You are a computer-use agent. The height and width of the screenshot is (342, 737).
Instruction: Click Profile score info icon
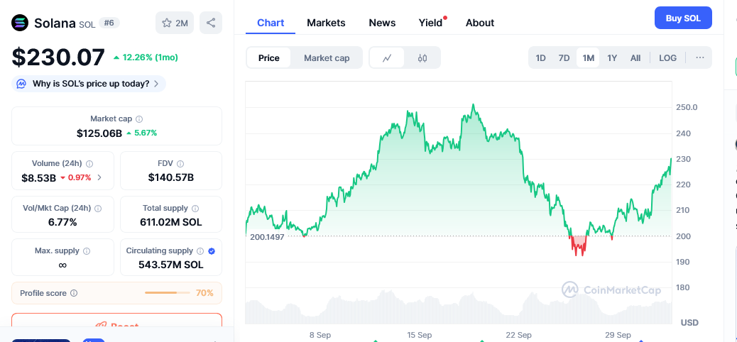[x=74, y=293]
